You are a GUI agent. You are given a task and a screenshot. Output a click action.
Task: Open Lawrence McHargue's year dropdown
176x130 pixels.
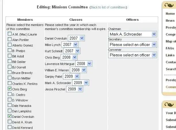click(84, 64)
